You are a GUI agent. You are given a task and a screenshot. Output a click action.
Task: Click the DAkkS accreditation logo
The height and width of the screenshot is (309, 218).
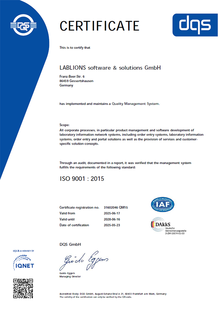(x=169, y=226)
